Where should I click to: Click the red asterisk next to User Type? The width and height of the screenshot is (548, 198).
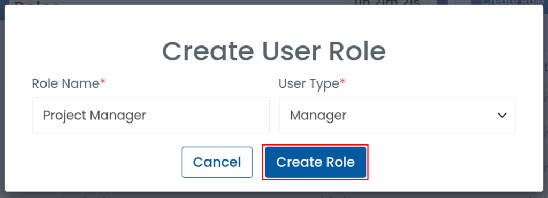click(342, 82)
